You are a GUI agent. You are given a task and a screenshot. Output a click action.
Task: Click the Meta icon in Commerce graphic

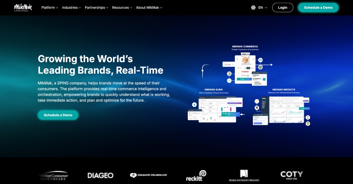260,60
